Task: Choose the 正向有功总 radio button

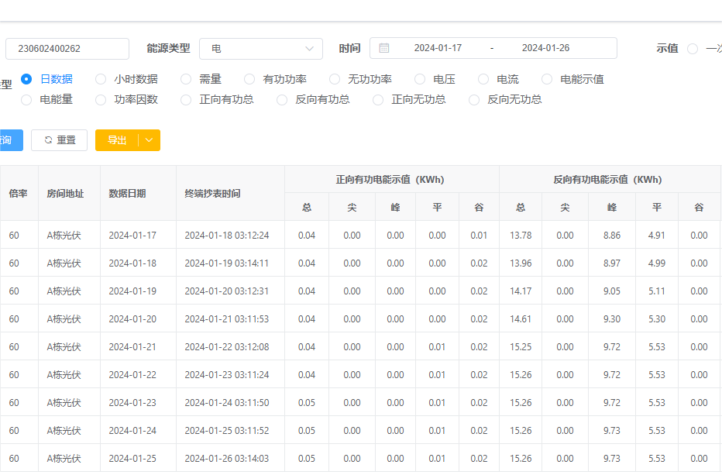Action: click(x=186, y=99)
